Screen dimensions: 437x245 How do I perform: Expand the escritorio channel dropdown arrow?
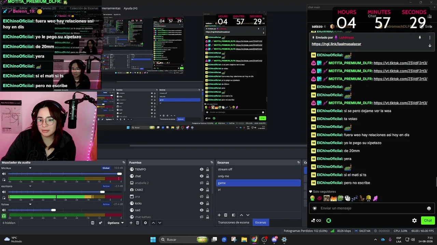(x=30, y=186)
